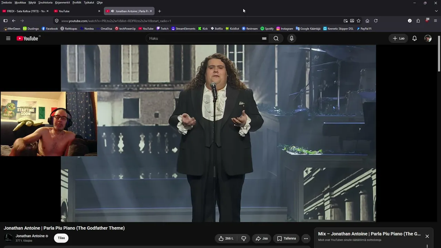This screenshot has height=248, width=441.
Task: List all tabs with the chevron dropdown
Action: point(436,11)
